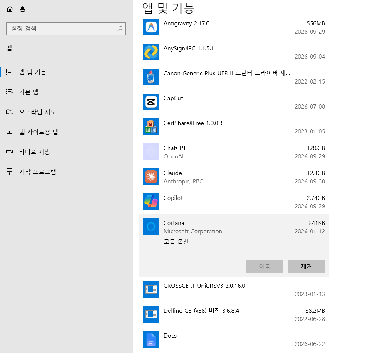Click the Copilot app icon

151,202
